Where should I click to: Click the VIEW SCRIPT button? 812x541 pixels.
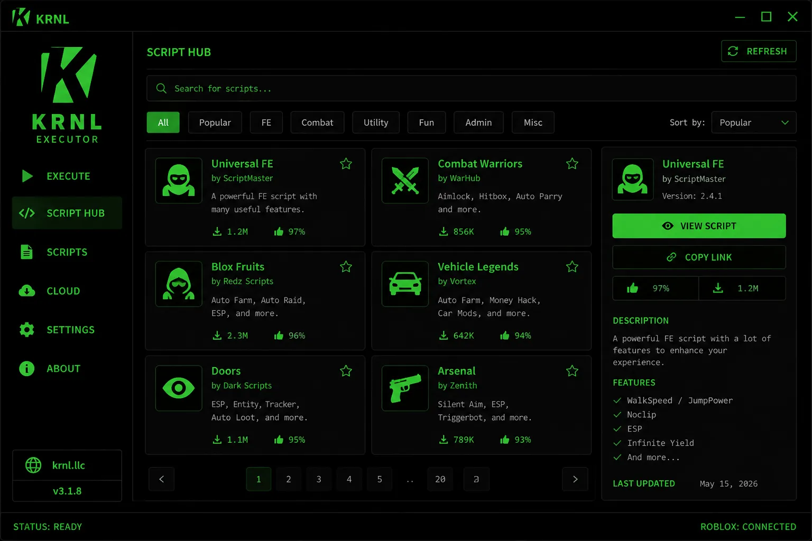tap(699, 226)
